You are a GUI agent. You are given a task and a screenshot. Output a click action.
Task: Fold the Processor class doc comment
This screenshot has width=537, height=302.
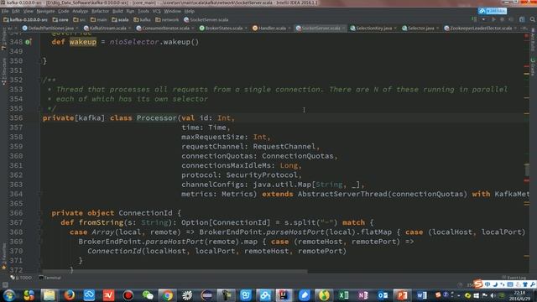(x=41, y=80)
